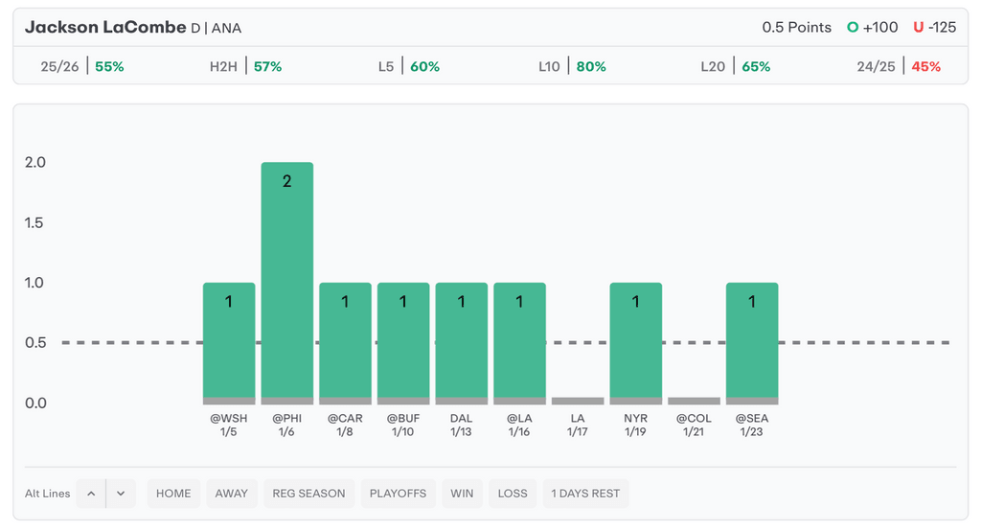Click the @SEA 1/23 game bar
Image resolution: width=981 pixels, height=530 pixels.
(752, 343)
